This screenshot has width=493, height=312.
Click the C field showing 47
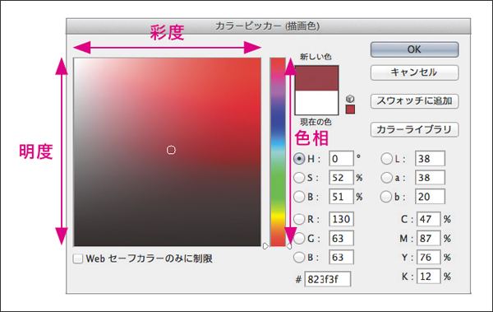click(429, 219)
